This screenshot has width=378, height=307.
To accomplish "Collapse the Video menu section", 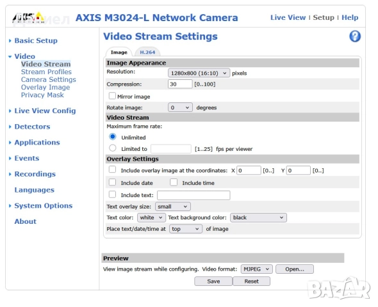I will [x=24, y=56].
